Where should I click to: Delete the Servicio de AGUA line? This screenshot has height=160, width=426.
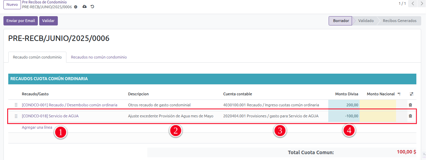coord(410,116)
